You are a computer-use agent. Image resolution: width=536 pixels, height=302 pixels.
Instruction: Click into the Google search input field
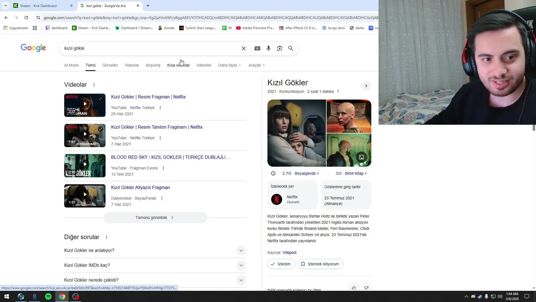(151, 48)
